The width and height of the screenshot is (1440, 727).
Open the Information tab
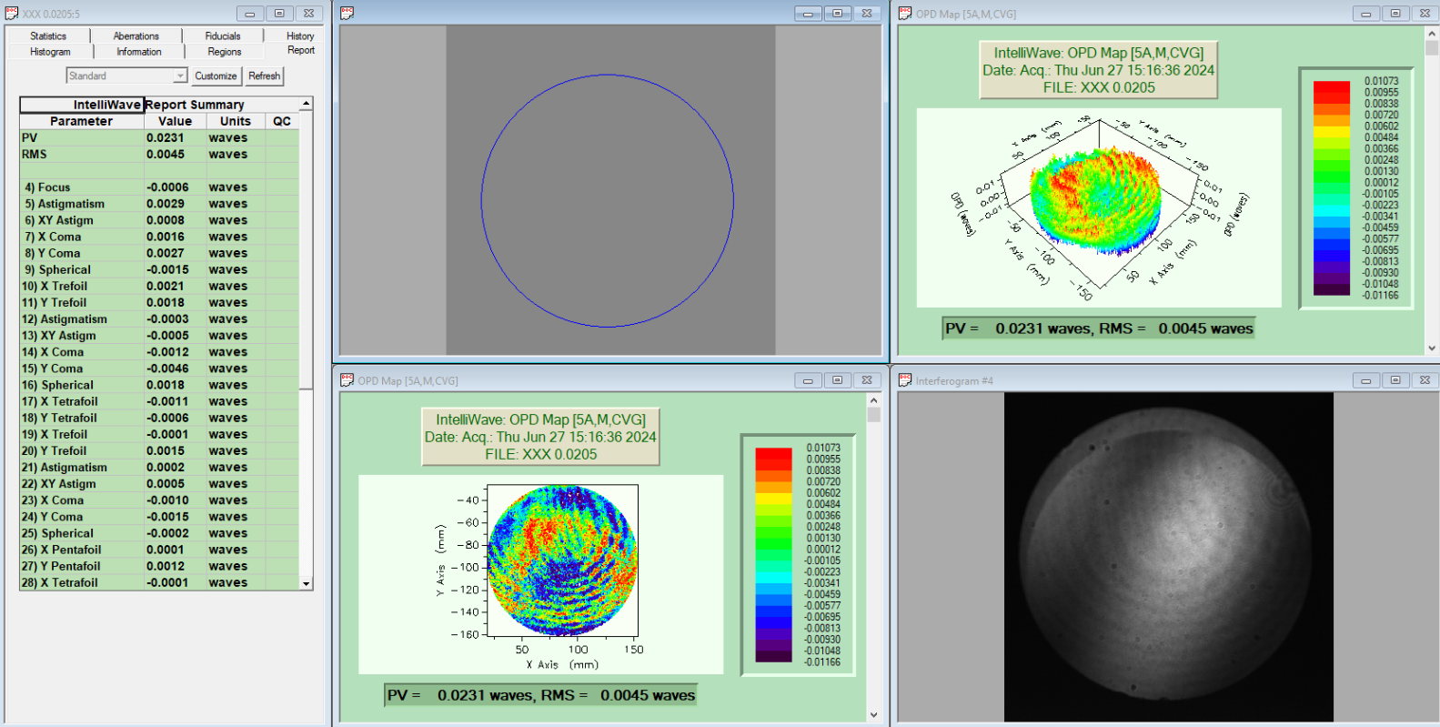click(139, 52)
